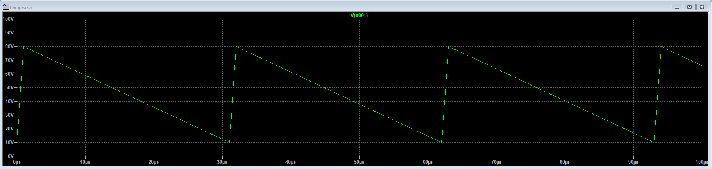Screen dimensions: 712x169
Task: Click the 0µs time axis label
Action: [x=17, y=162]
